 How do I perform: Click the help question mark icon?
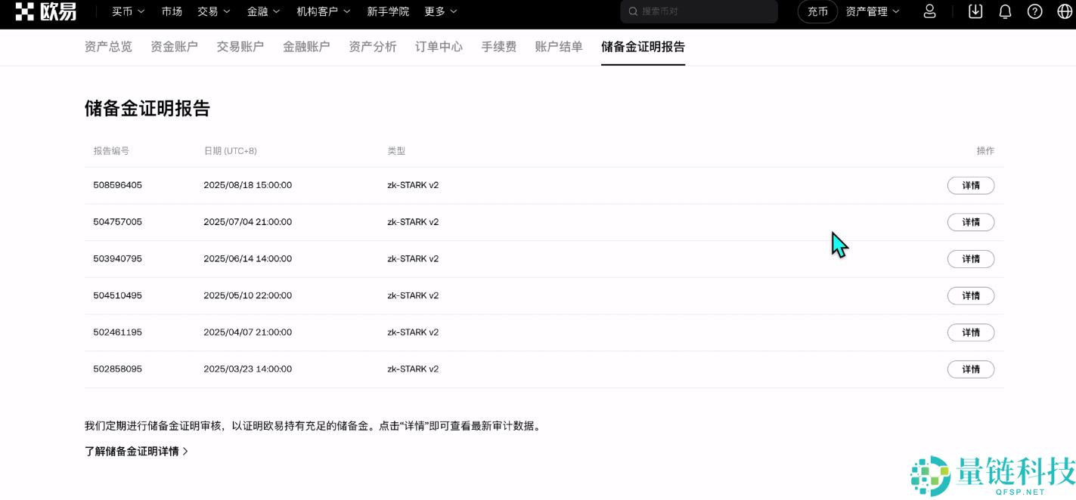click(1034, 11)
